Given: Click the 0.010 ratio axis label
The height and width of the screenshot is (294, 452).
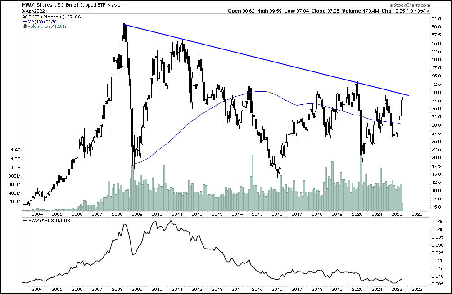Looking at the screenshot, I should point(437,276).
